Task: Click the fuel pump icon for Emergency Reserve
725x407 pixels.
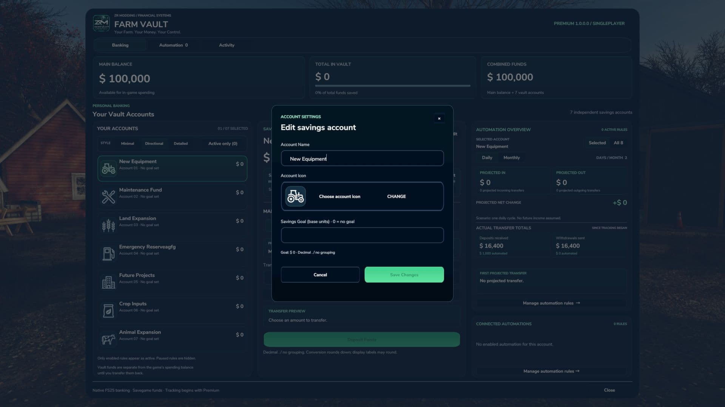Action: [108, 254]
